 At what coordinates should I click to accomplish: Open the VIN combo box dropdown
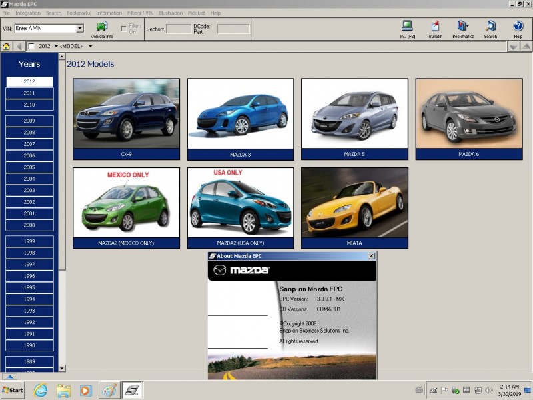(x=80, y=28)
